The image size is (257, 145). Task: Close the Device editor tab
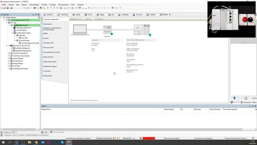(x=169, y=14)
